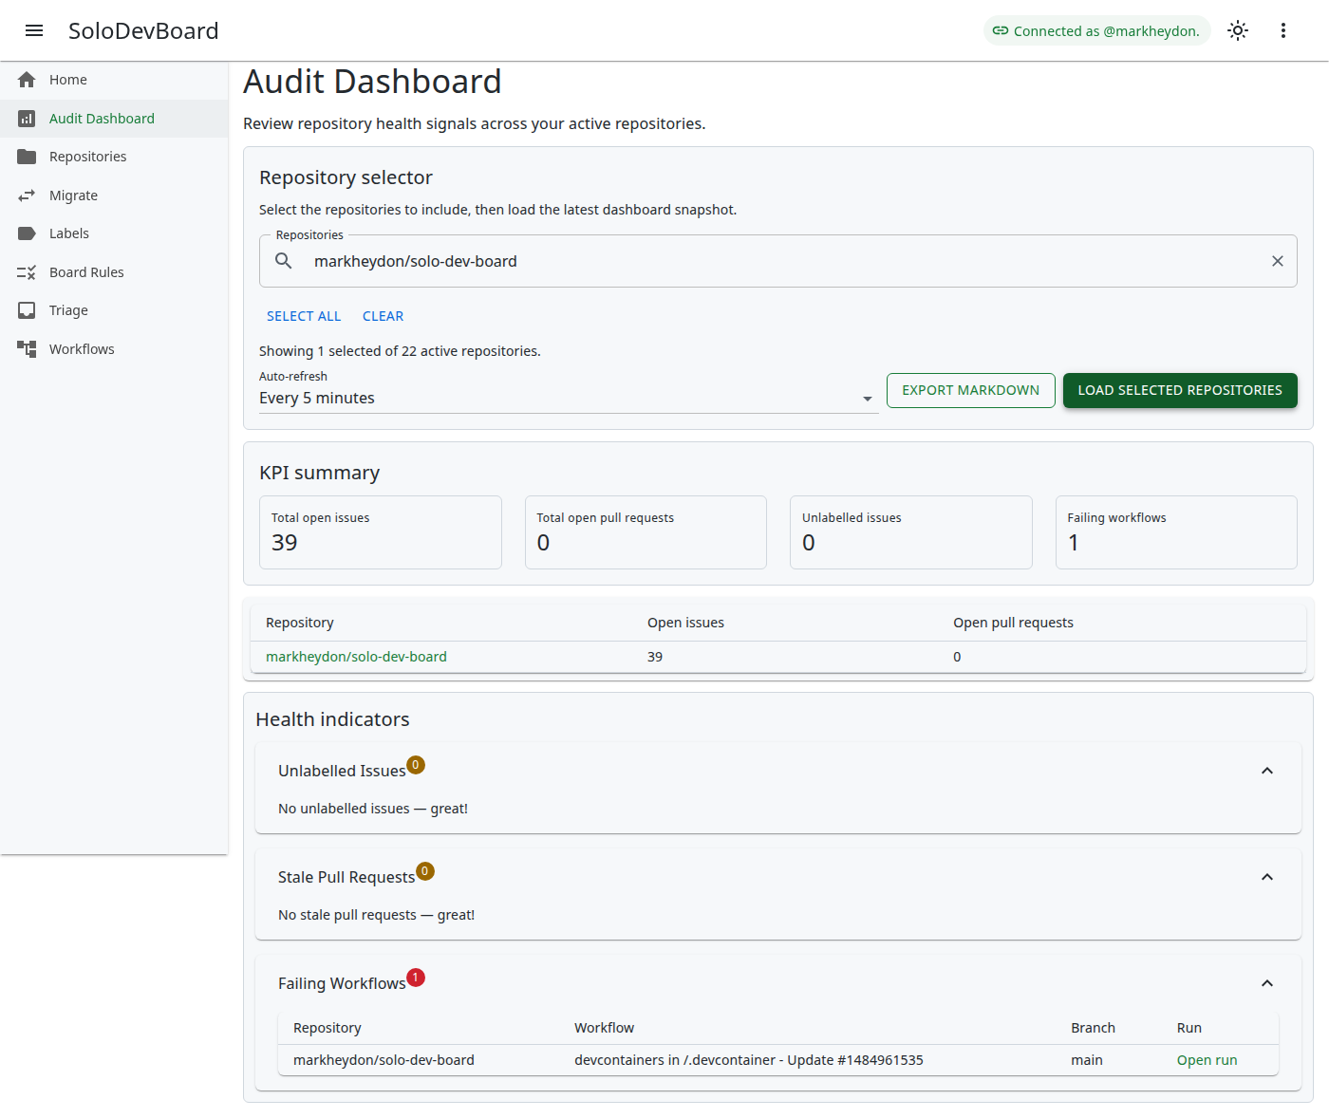The width and height of the screenshot is (1329, 1118).
Task: Click the main branch cell
Action: [x=1087, y=1060]
